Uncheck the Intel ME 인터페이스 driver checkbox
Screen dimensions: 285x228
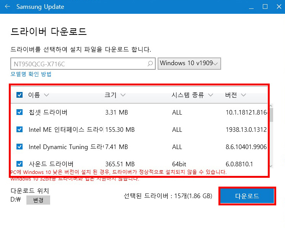[20, 130]
